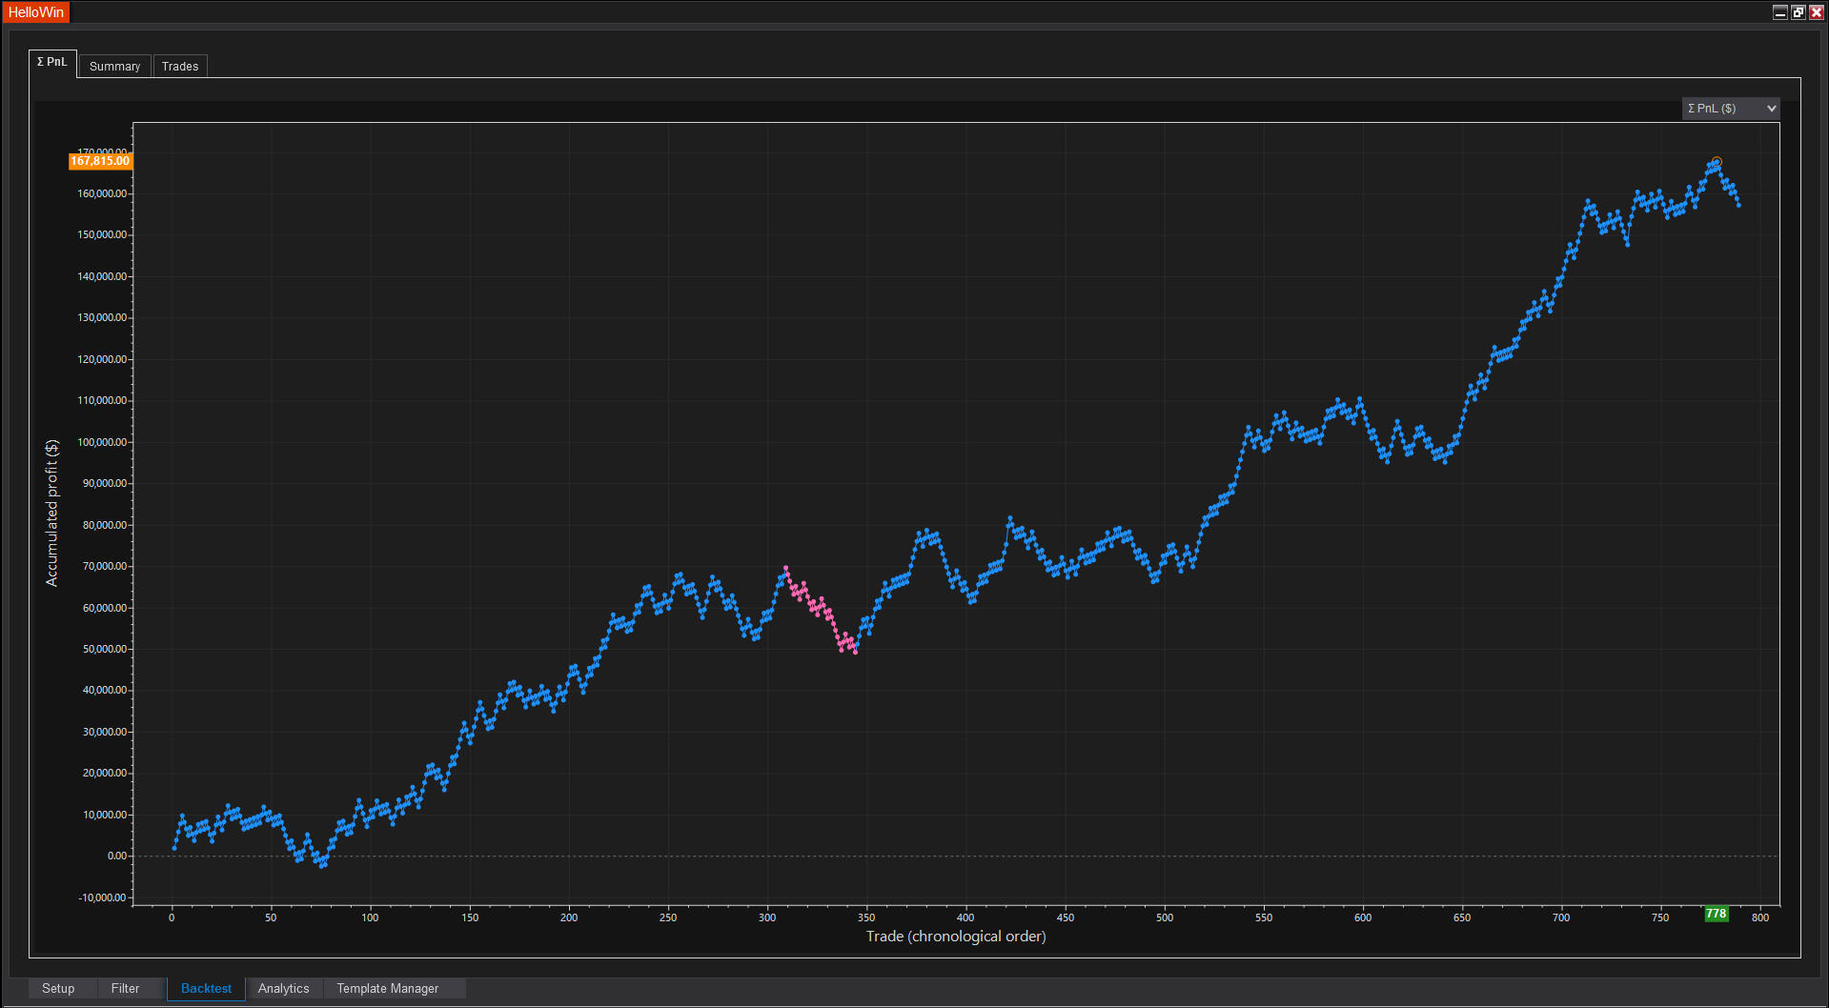Screen dimensions: 1829x1008
Task: Click the orange 167,815.00 value label
Action: (x=99, y=161)
